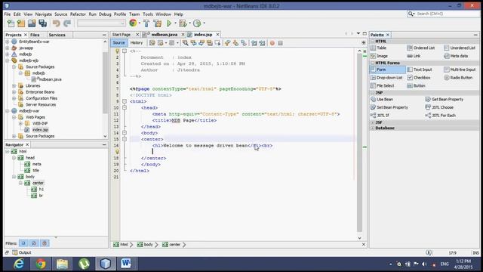483x272 pixels.
Task: Expand the javaapp project node
Action: click(8, 48)
